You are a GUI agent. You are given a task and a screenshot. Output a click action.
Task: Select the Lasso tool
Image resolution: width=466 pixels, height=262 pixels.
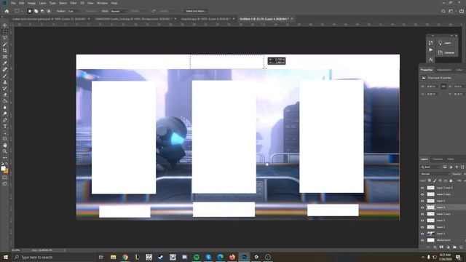(x=5, y=38)
